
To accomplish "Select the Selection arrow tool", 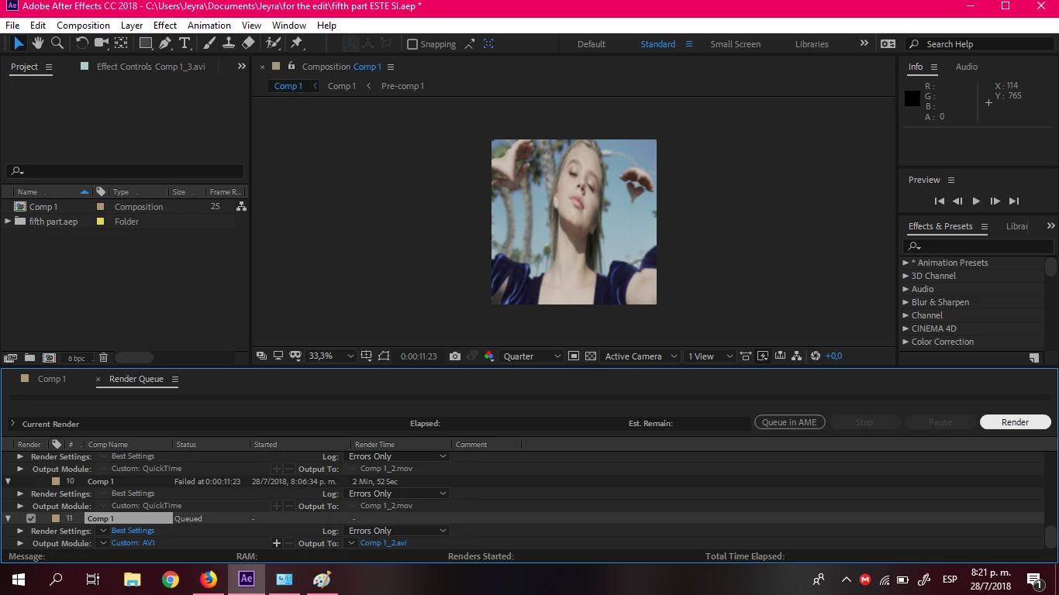I will pyautogui.click(x=19, y=43).
